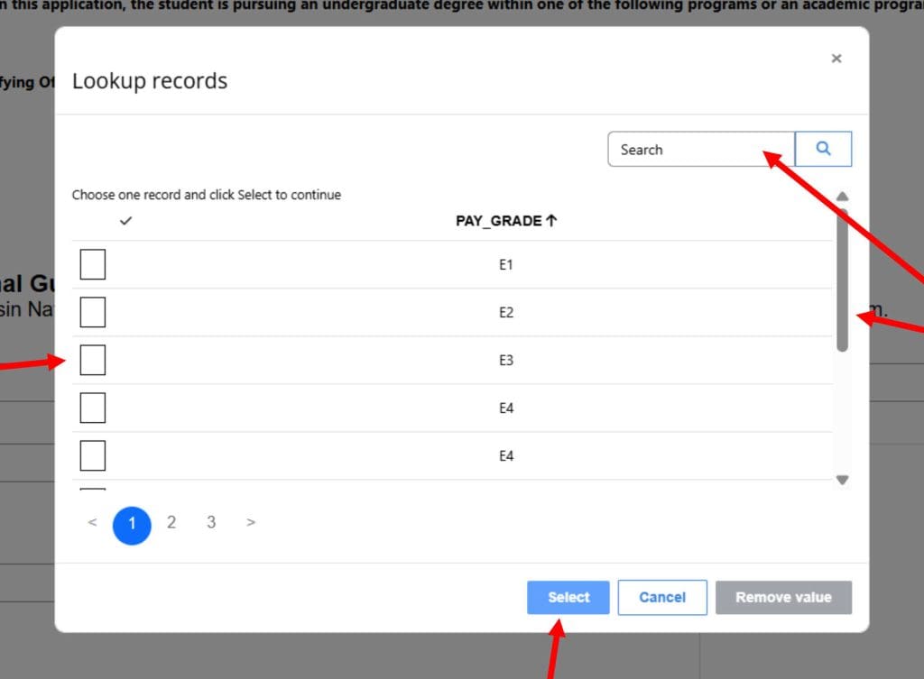Viewport: 924px width, 679px height.
Task: Select the E3 record checkbox
Action: [92, 360]
